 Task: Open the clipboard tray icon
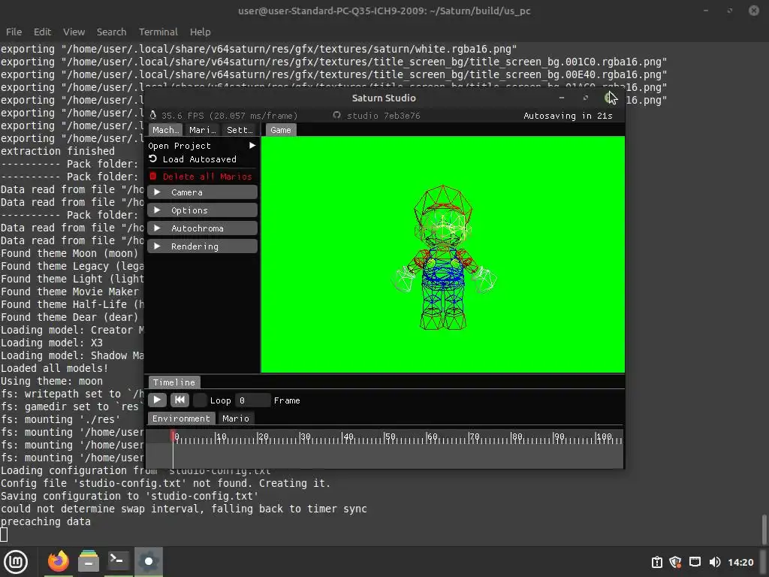(x=656, y=562)
